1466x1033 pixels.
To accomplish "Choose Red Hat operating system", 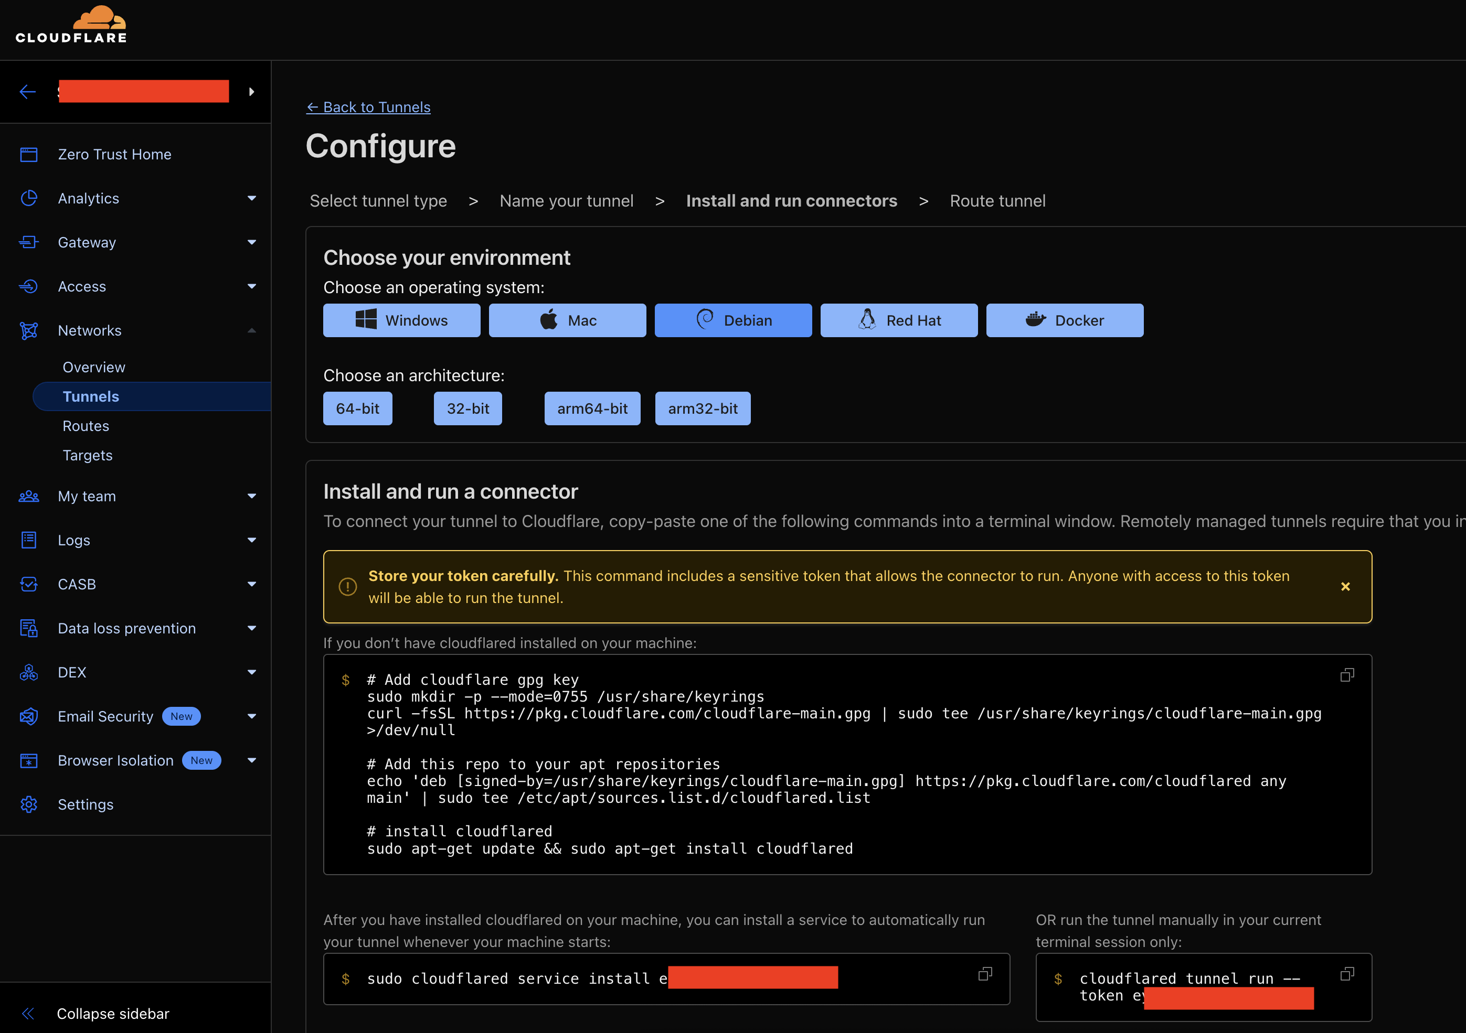I will point(899,320).
